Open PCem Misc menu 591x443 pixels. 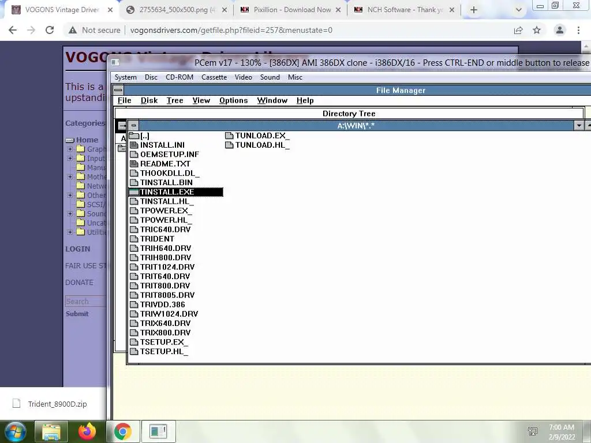(x=295, y=77)
